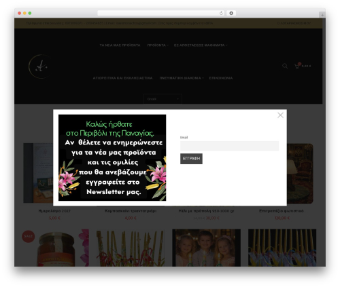This screenshot has height=287, width=340.
Task: Open the Επιτραπέζιο φωτιστικό lamp image
Action: click(300, 174)
